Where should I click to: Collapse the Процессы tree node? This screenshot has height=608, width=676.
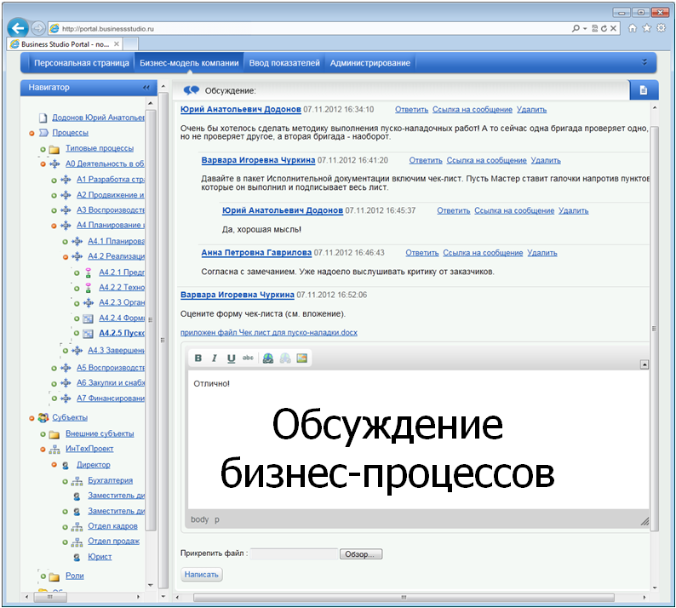point(32,133)
